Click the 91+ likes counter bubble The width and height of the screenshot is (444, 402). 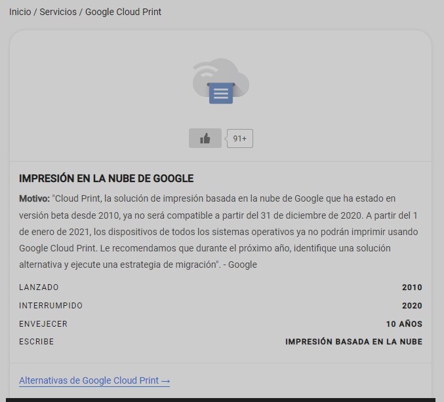coord(239,139)
